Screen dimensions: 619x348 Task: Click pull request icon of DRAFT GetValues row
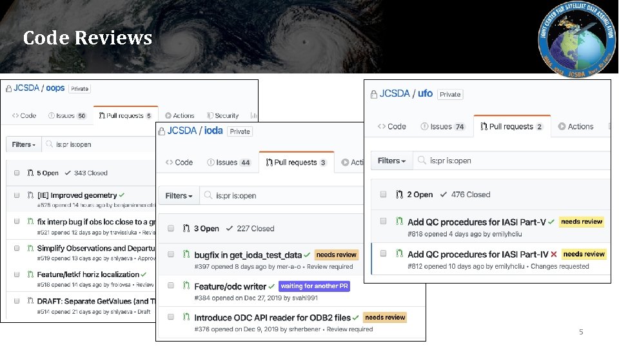(x=30, y=301)
